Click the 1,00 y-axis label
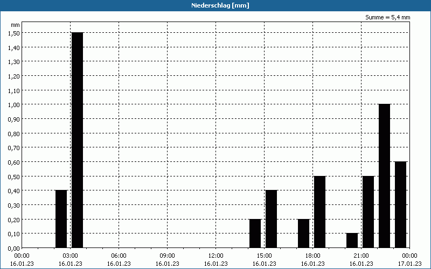Screen dimensions: 431x269 coord(14,104)
